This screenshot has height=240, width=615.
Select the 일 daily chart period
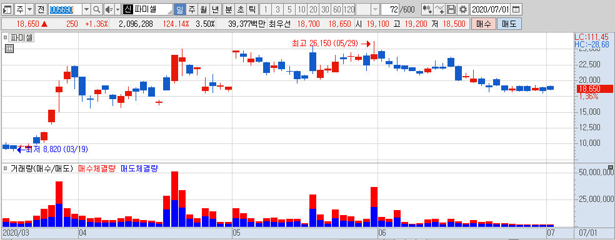pos(179,9)
